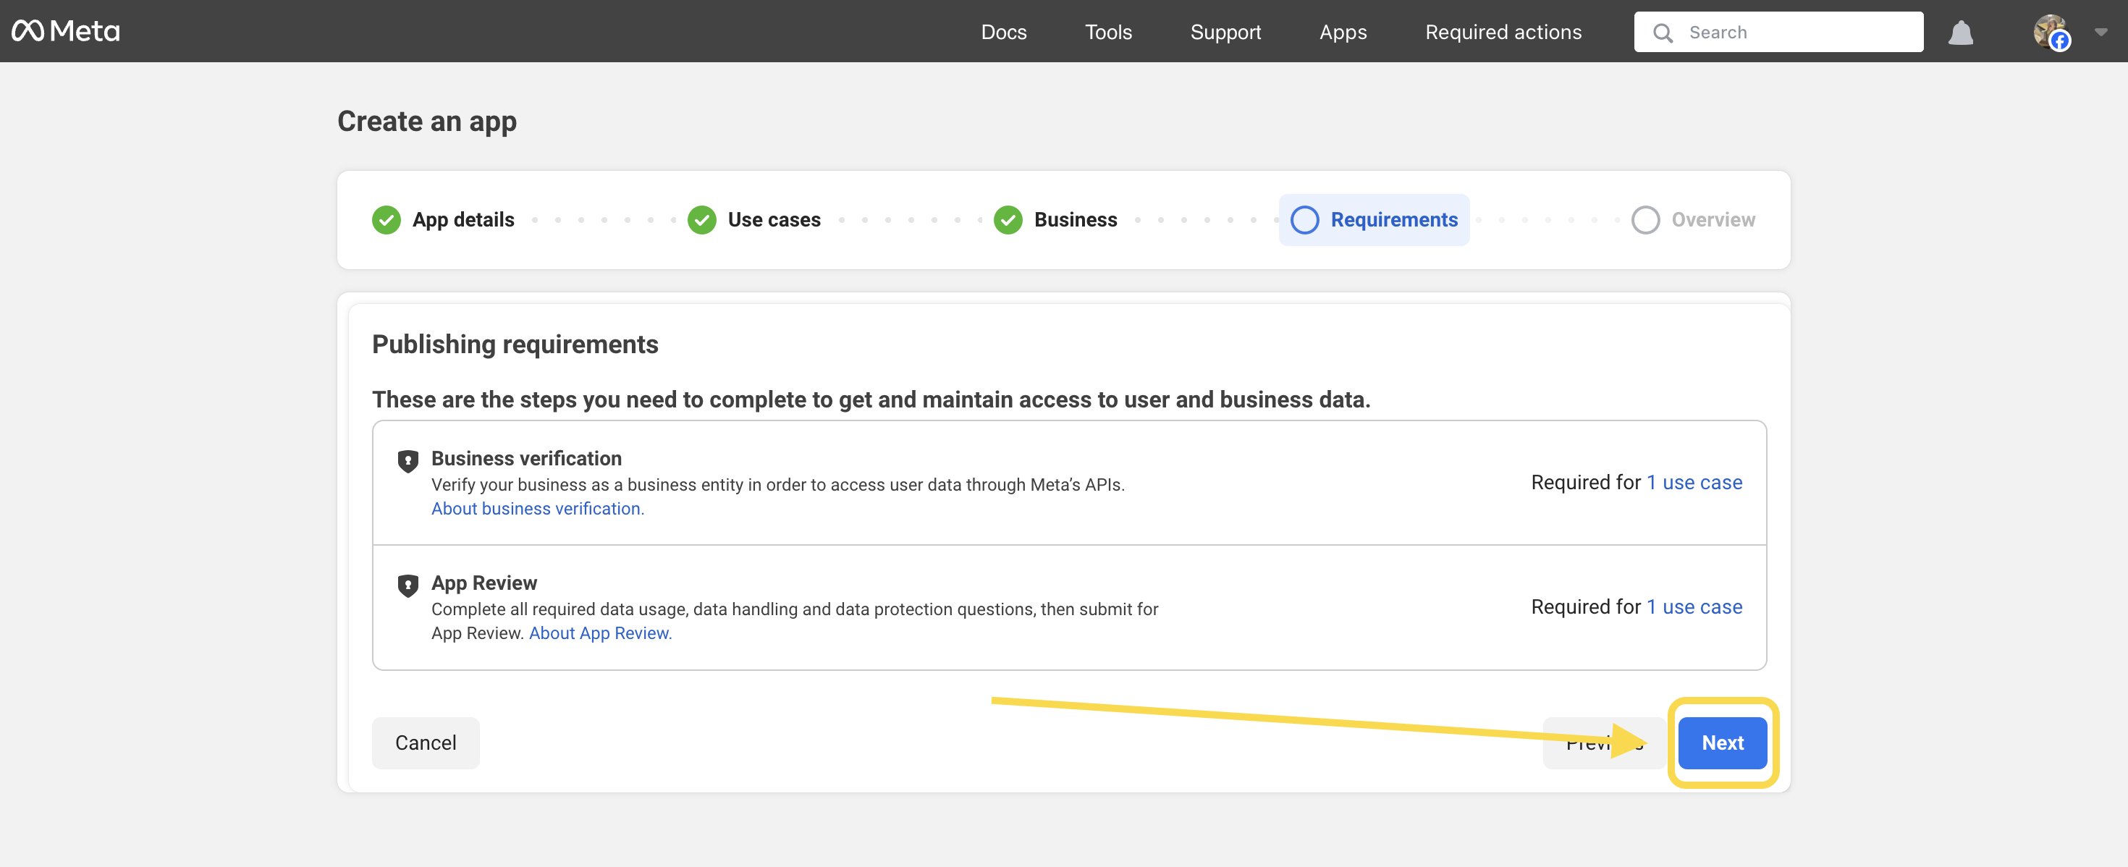Click the Business verification shield icon
This screenshot has width=2128, height=867.
[x=408, y=461]
